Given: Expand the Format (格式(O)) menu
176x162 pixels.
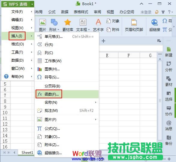Looking at the screenshot, I should [18, 44].
